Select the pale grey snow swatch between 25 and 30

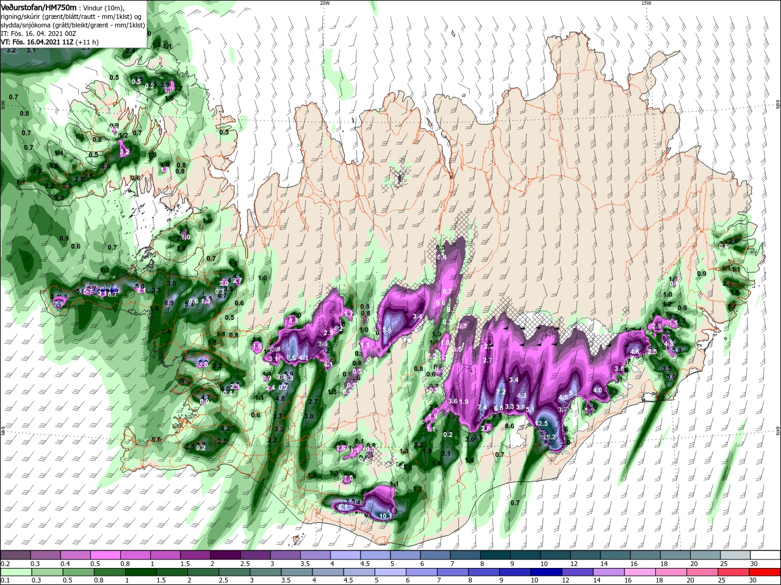[735, 555]
